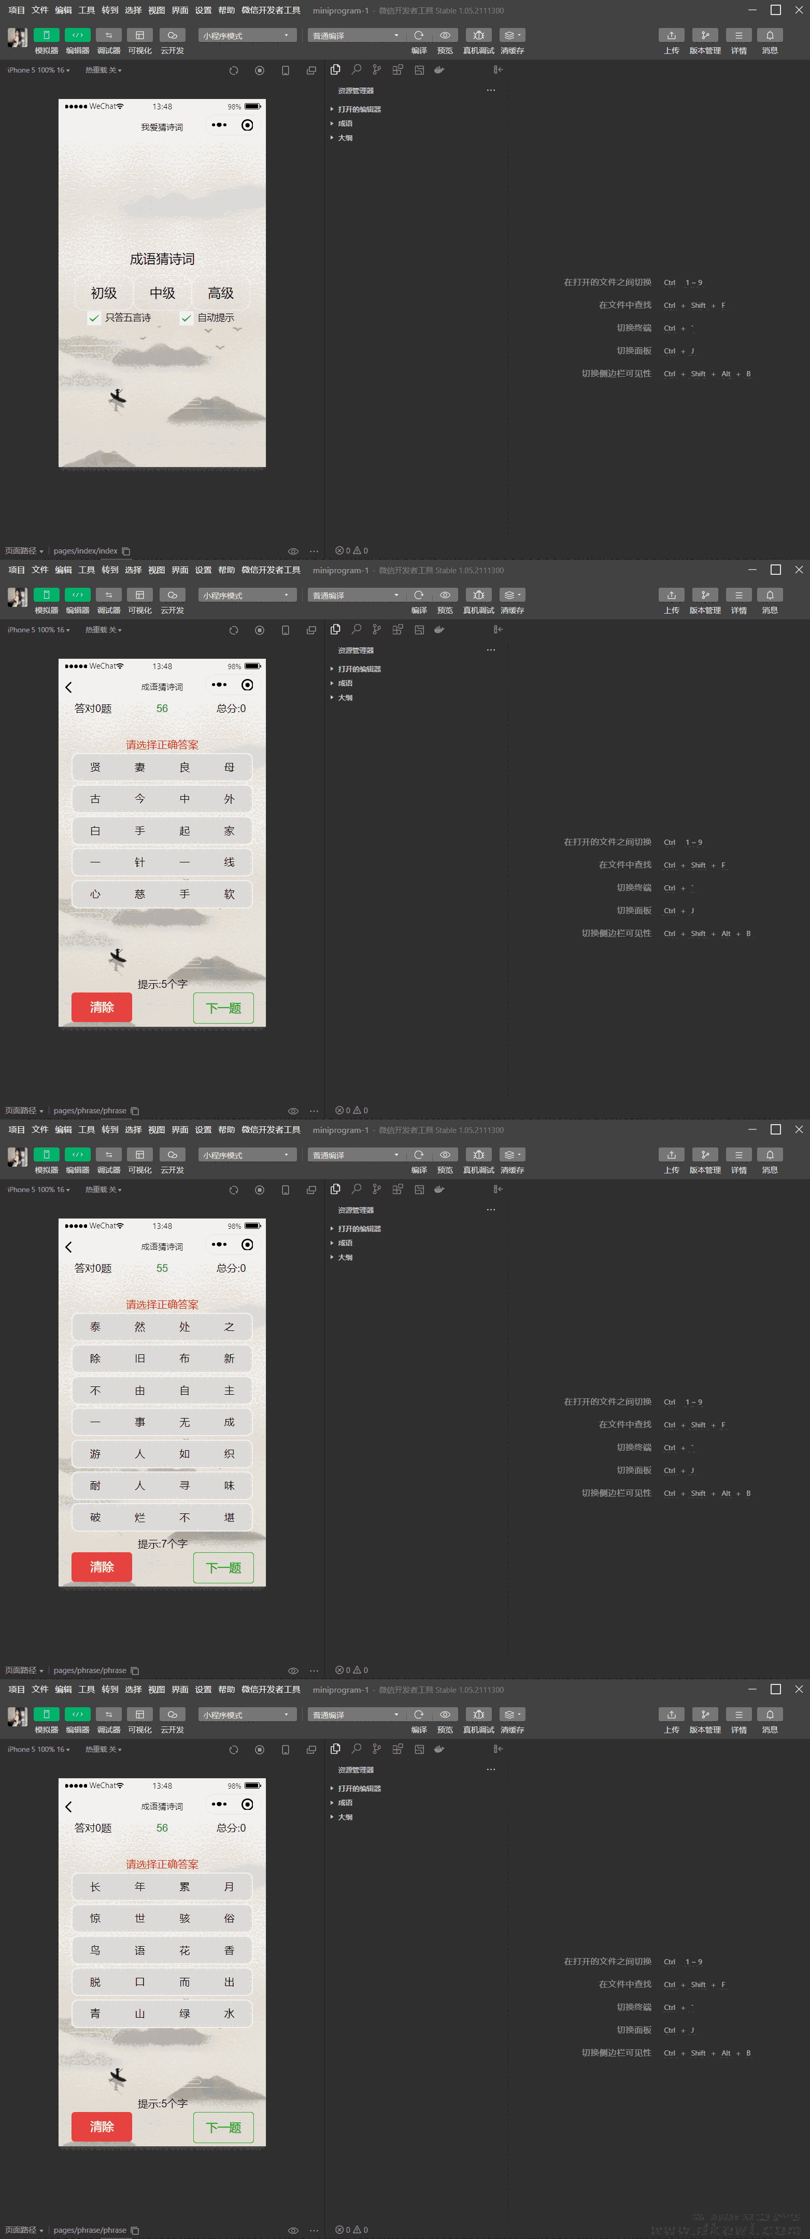Click 上传 in the 我爱猜诗词 window

click(671, 36)
